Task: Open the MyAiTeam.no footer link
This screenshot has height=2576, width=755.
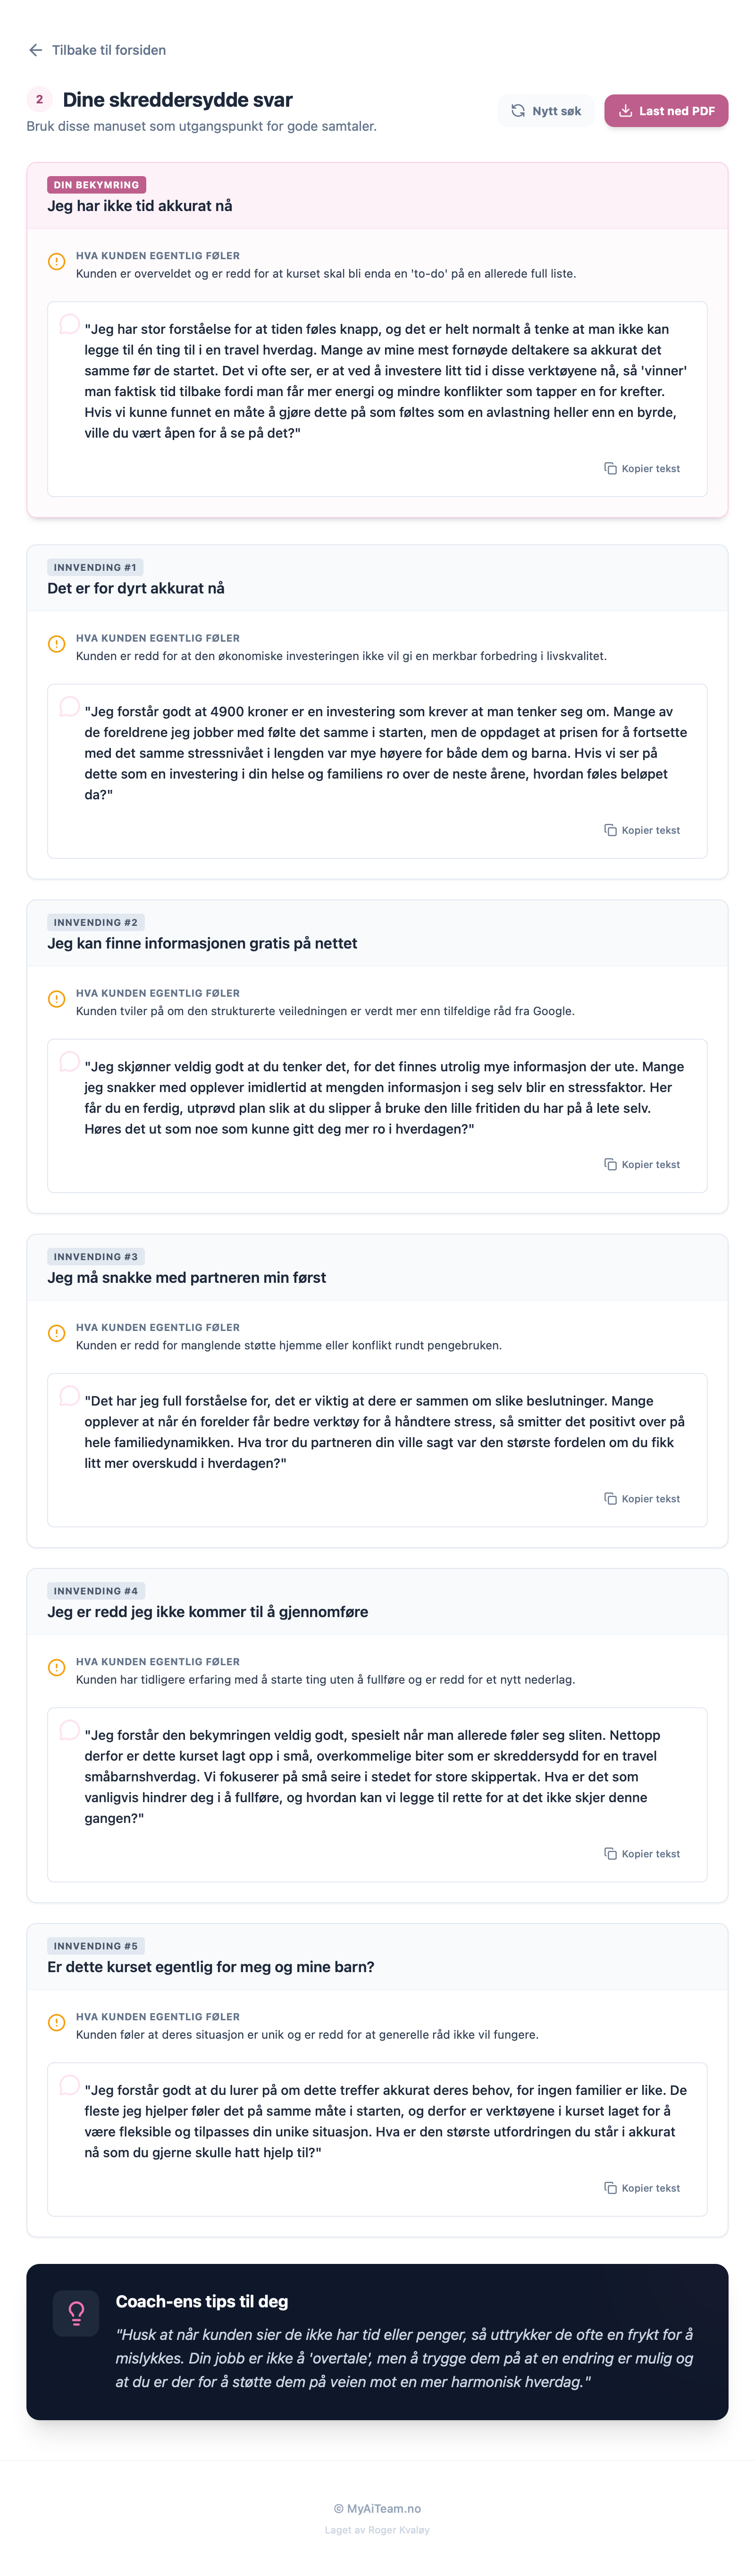Action: coord(377,2508)
